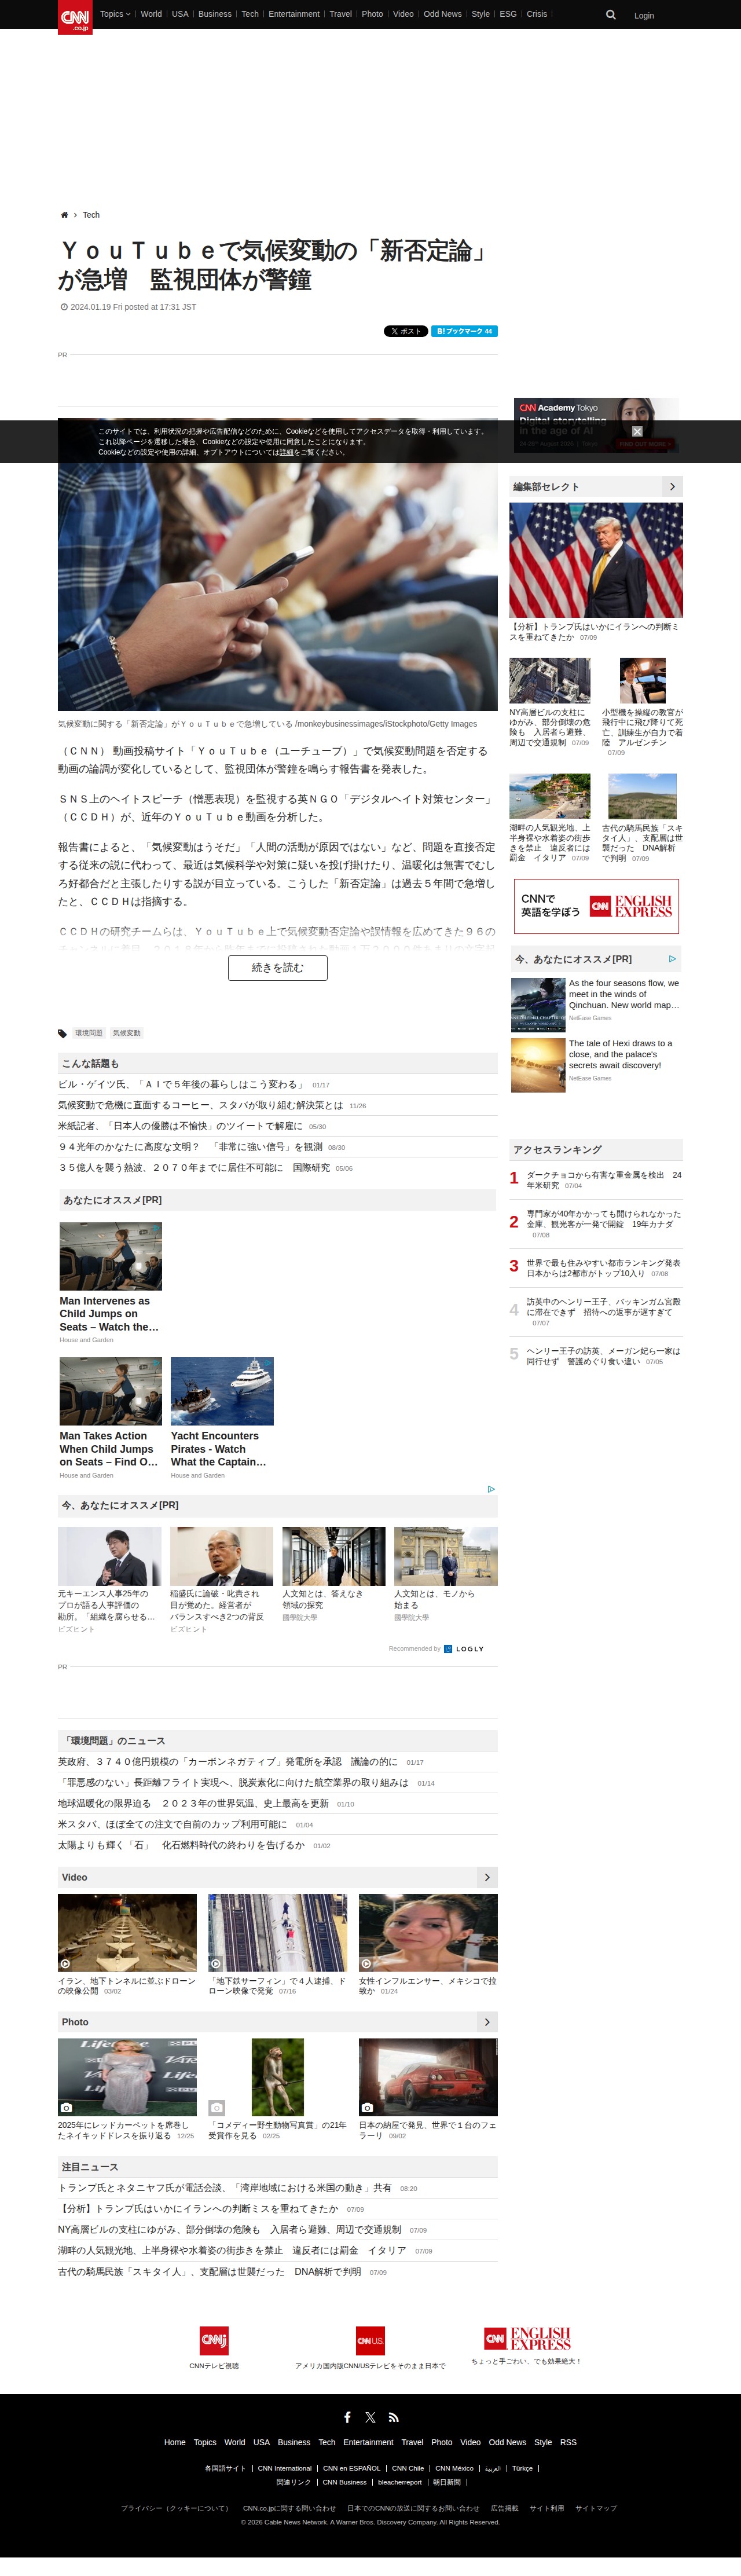Click the Tech breadcrumb link

pos(91,215)
